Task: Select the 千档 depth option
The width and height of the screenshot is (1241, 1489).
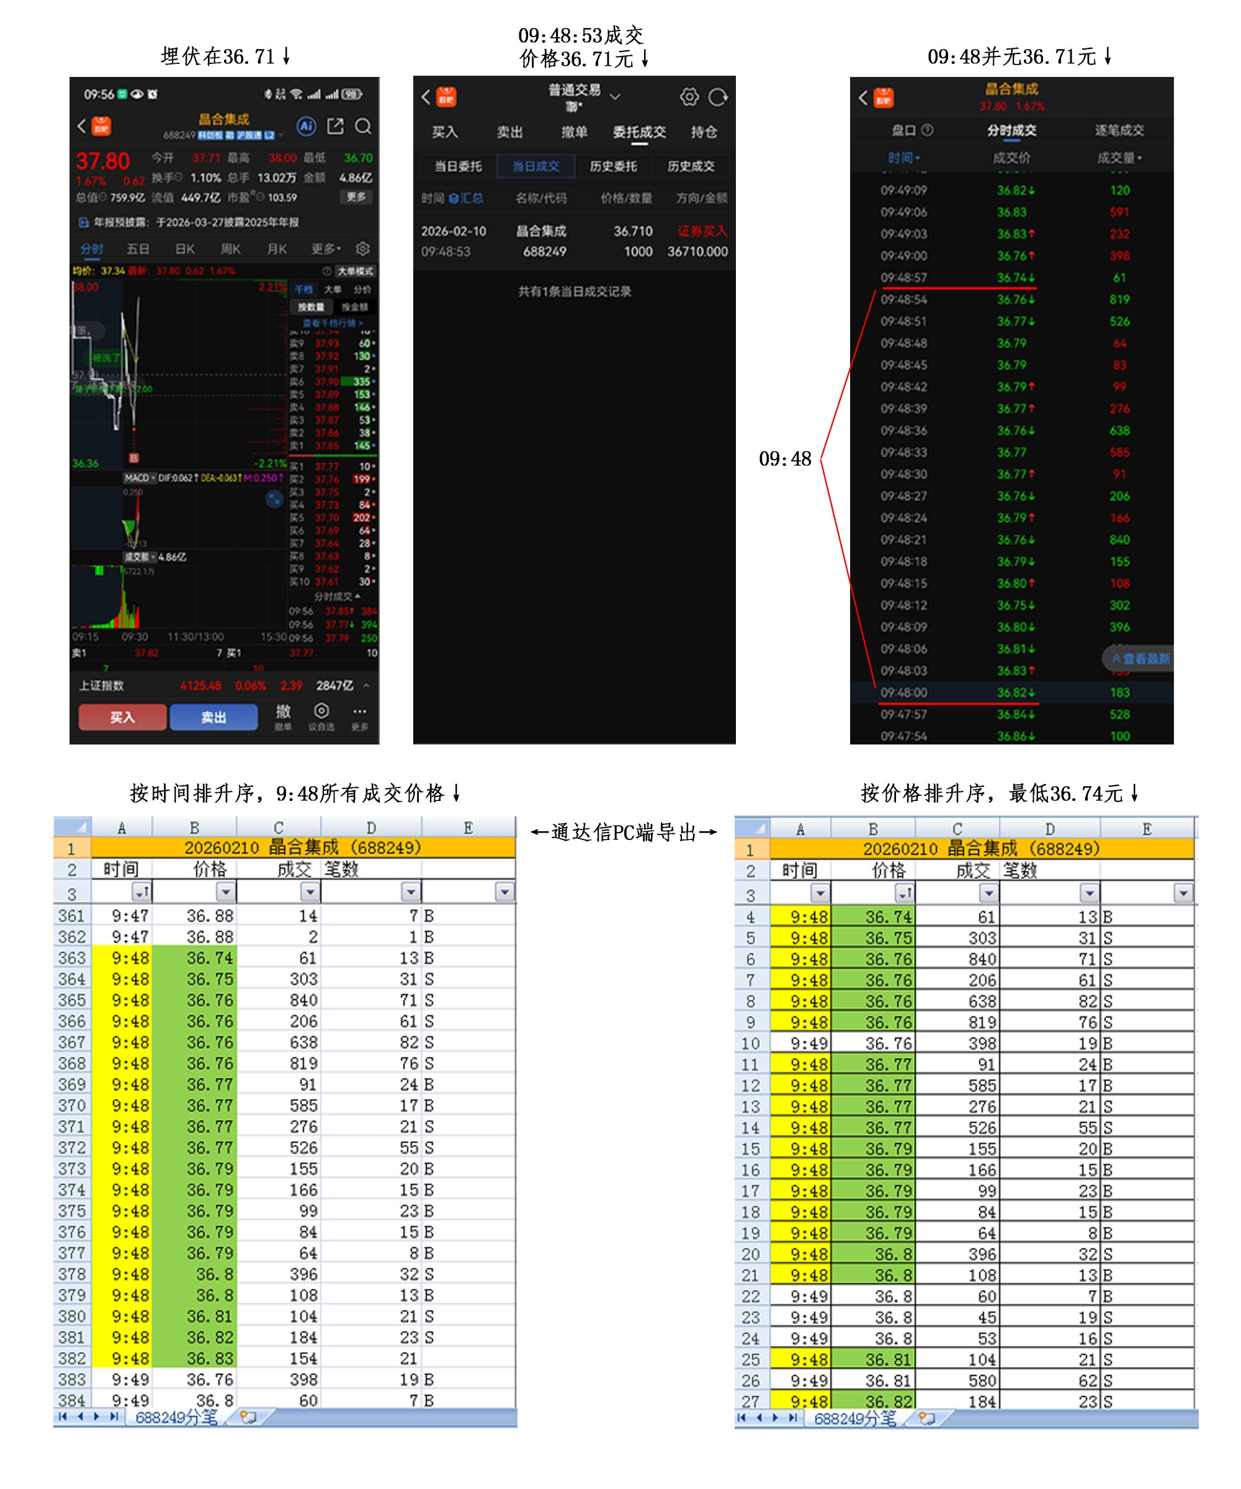Action: [303, 289]
